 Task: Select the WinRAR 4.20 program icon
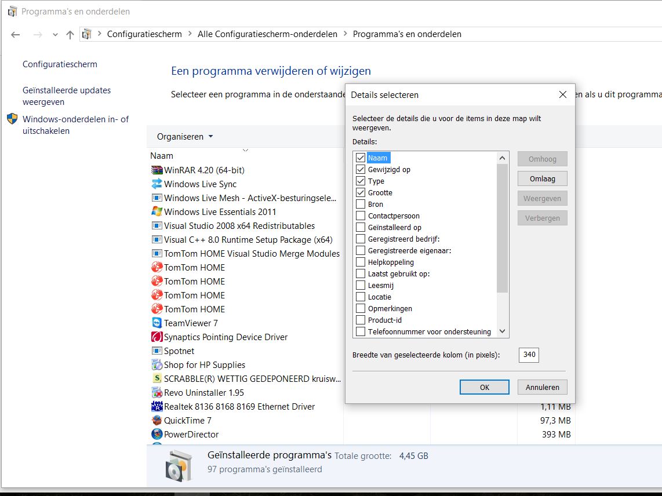[x=157, y=170]
